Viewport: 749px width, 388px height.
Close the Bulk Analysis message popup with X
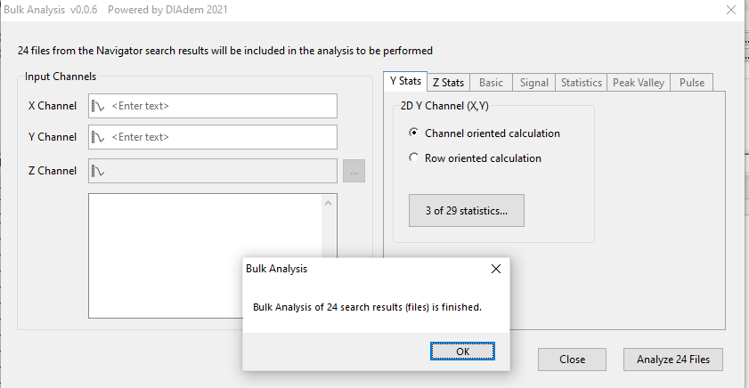pos(496,268)
